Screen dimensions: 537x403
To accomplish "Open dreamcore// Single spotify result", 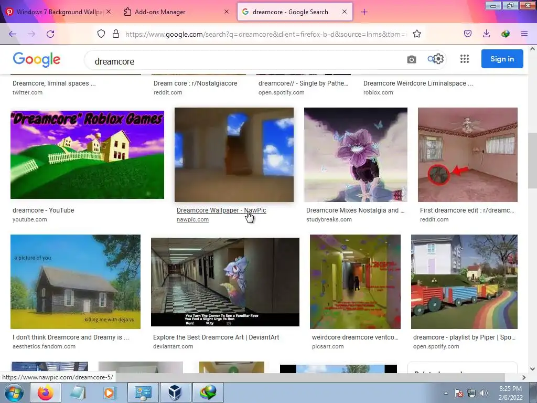I will 303,83.
